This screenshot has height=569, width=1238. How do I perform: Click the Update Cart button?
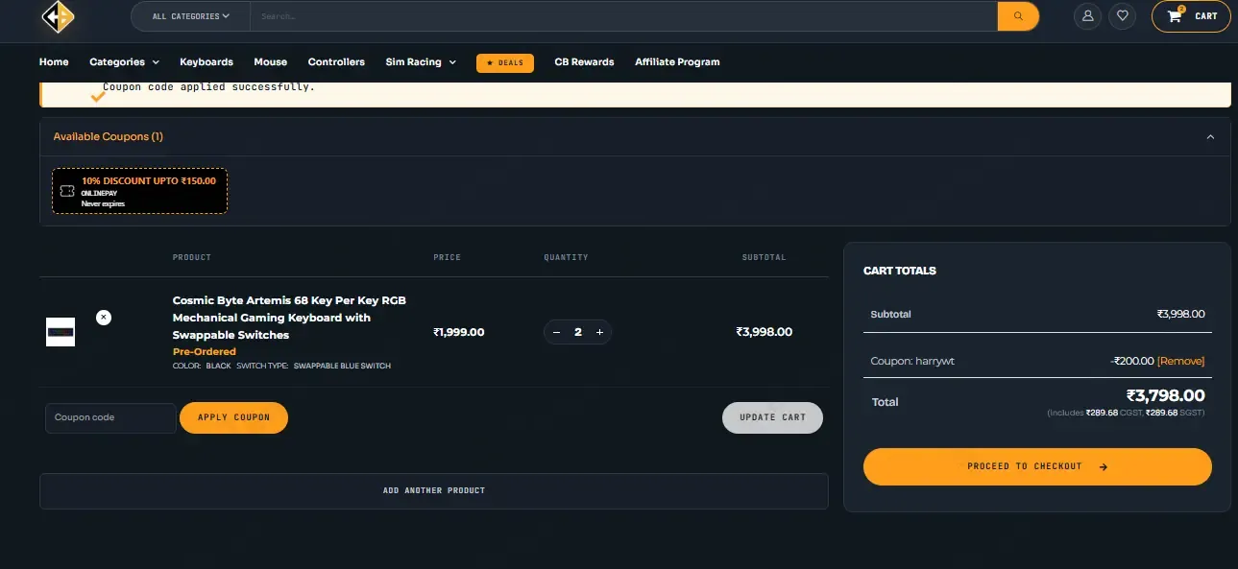click(x=772, y=417)
